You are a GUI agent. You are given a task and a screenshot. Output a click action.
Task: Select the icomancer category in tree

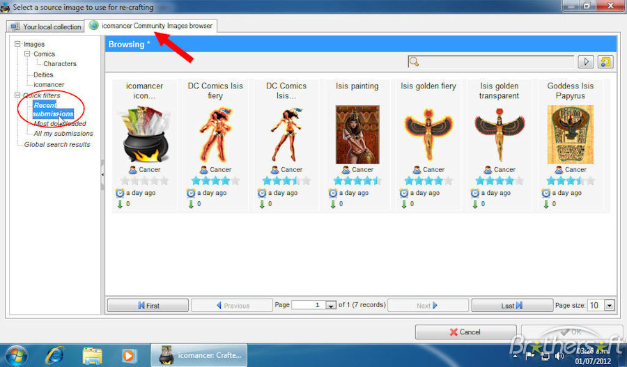click(49, 85)
